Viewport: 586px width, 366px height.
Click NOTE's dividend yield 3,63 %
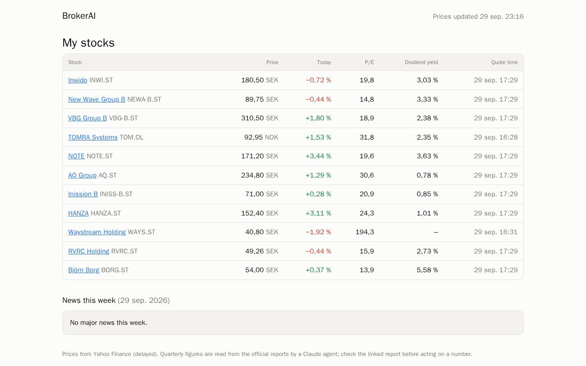pos(427,156)
